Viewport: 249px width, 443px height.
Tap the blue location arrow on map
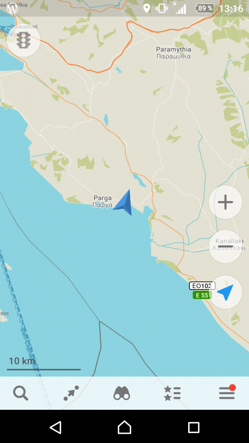[123, 203]
